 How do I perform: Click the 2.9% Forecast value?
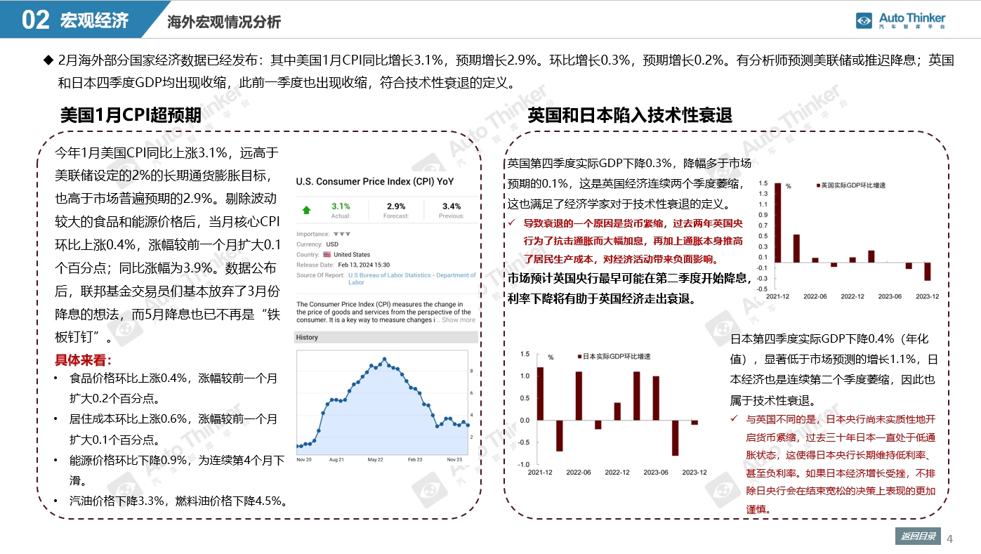point(396,206)
